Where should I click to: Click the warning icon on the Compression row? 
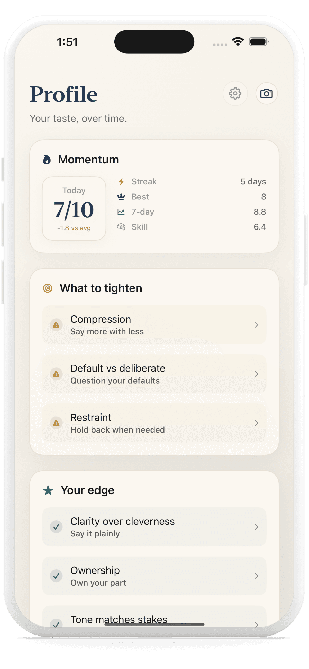pyautogui.click(x=56, y=325)
